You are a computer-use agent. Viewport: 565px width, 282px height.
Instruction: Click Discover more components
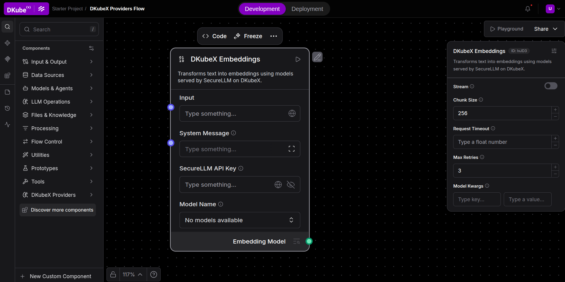tap(58, 210)
